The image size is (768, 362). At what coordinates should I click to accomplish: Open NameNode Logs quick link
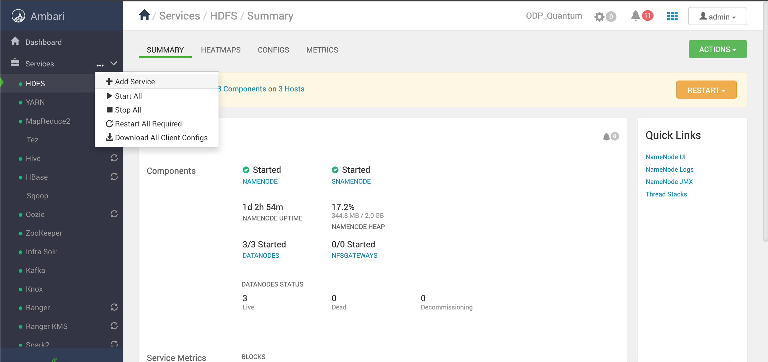[670, 169]
